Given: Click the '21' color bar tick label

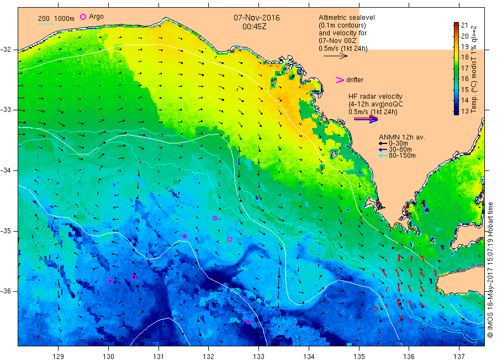Looking at the screenshot, I should pyautogui.click(x=464, y=25).
